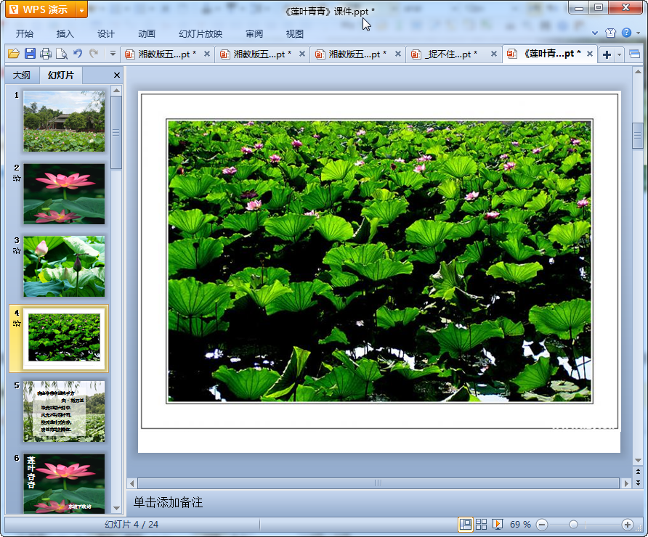
Task: Go to previous slide double arrow
Action: (x=638, y=472)
